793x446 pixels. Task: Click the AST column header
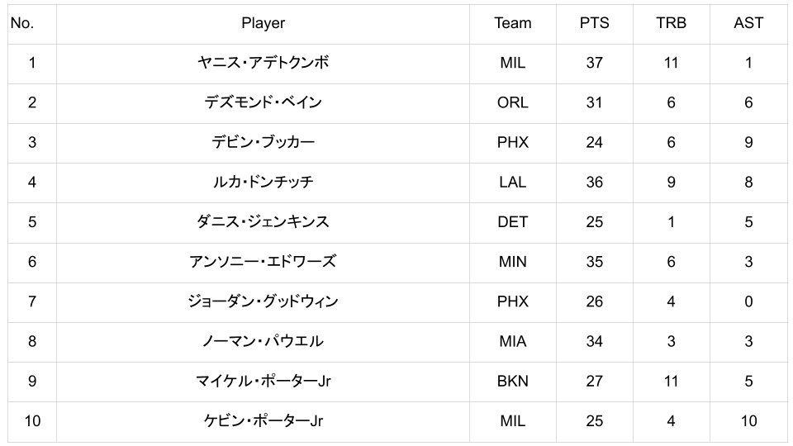[748, 23]
